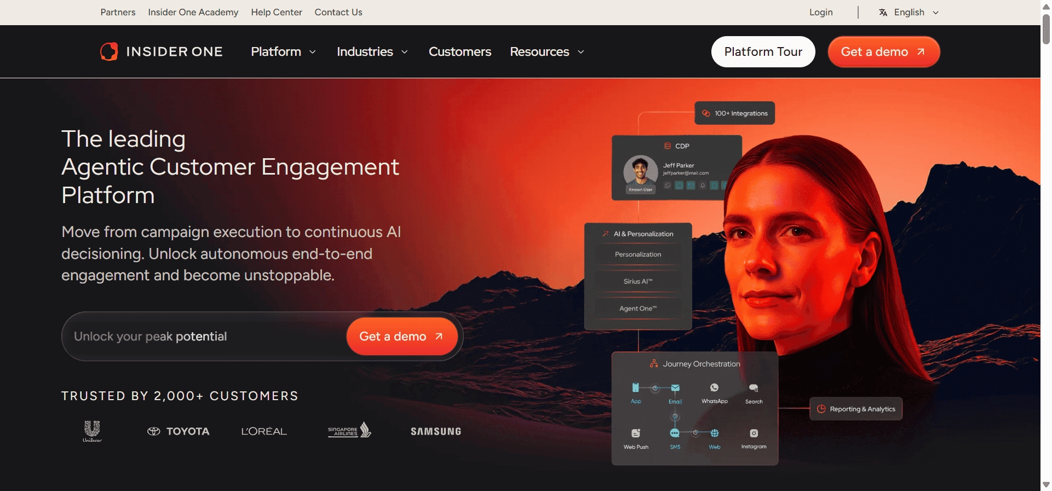Click the language translate icon
Screen dimensions: 1052x491
[883, 13]
